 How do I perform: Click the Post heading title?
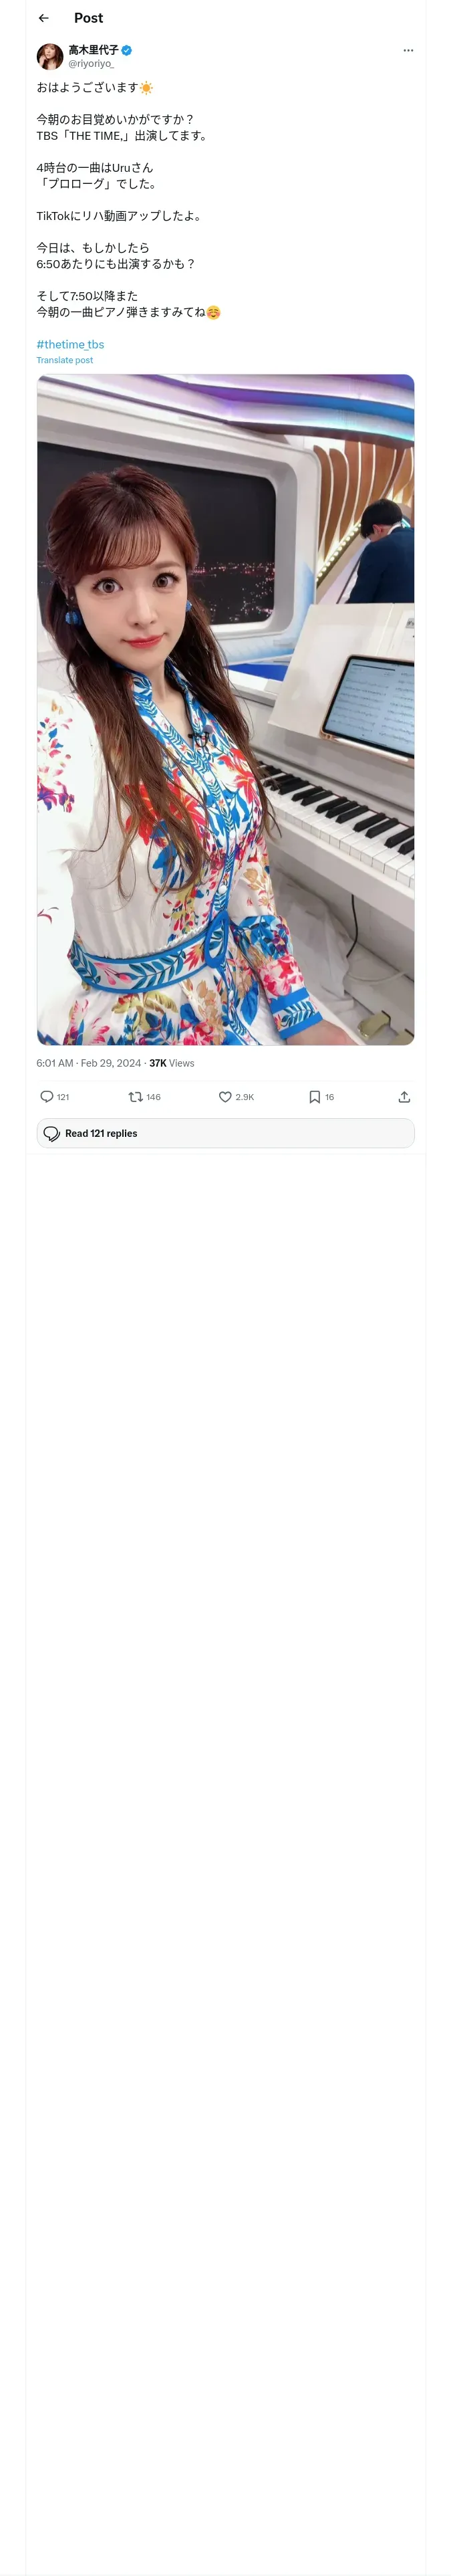pos(88,18)
